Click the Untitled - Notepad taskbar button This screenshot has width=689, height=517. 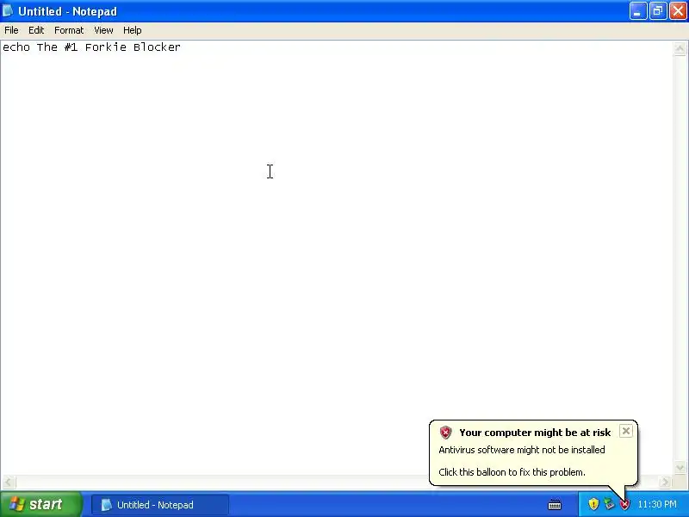pos(160,505)
